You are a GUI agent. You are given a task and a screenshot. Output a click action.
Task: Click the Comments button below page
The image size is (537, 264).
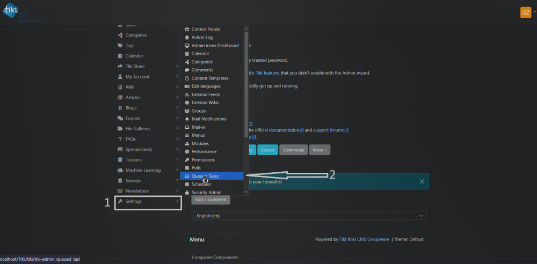pos(294,150)
